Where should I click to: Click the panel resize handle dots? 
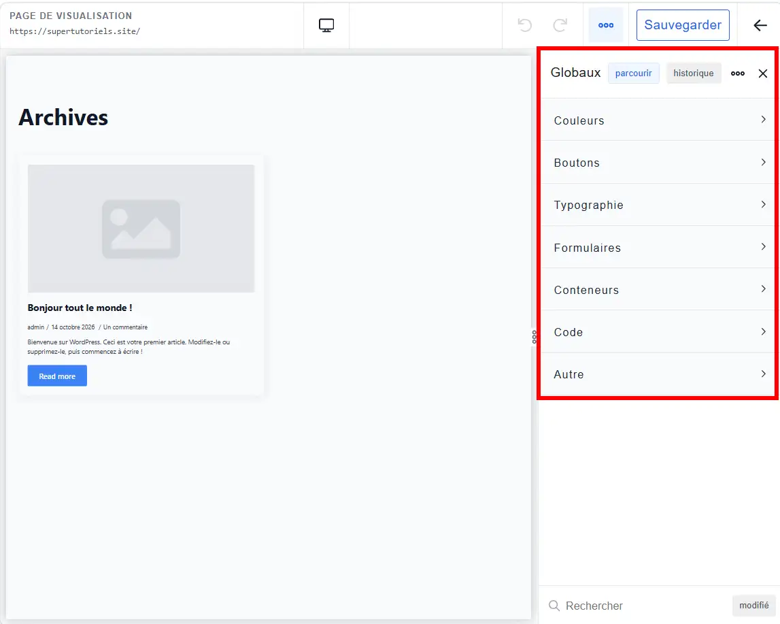coord(535,337)
